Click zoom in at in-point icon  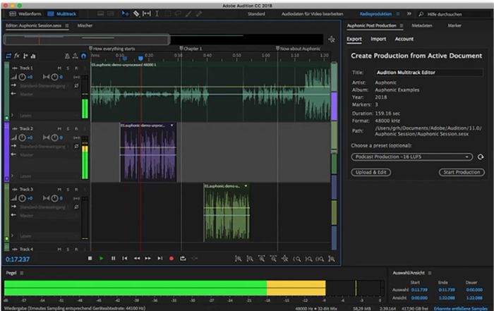(297, 259)
